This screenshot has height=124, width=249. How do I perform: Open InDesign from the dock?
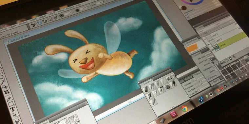[x=174, y=114]
